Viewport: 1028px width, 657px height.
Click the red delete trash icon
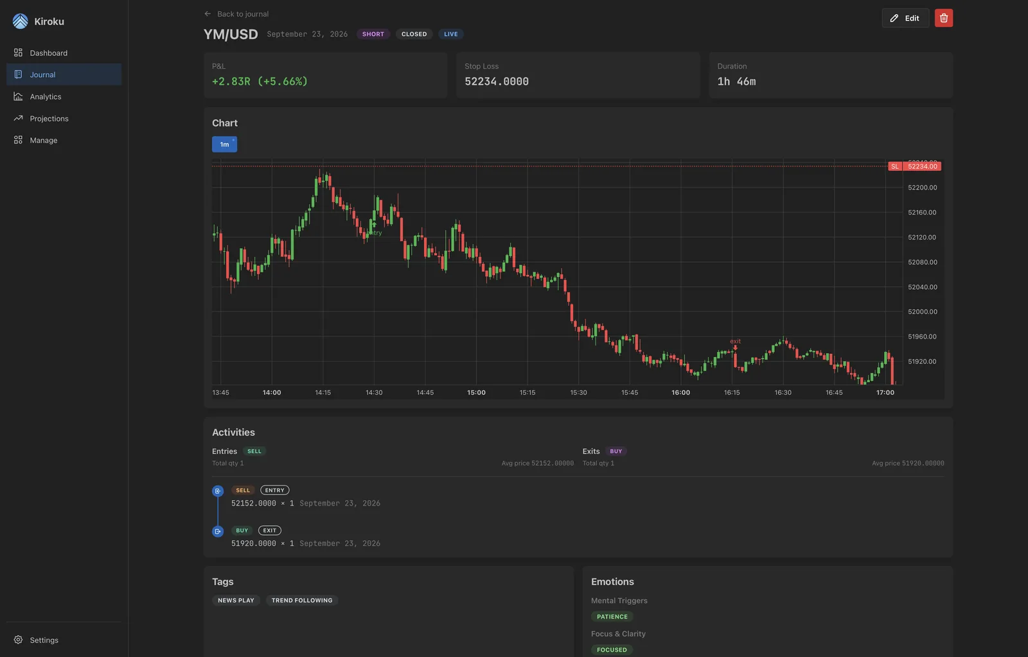944,18
